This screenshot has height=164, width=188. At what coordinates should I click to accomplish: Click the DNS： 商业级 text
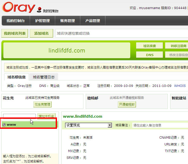[x=49, y=86]
